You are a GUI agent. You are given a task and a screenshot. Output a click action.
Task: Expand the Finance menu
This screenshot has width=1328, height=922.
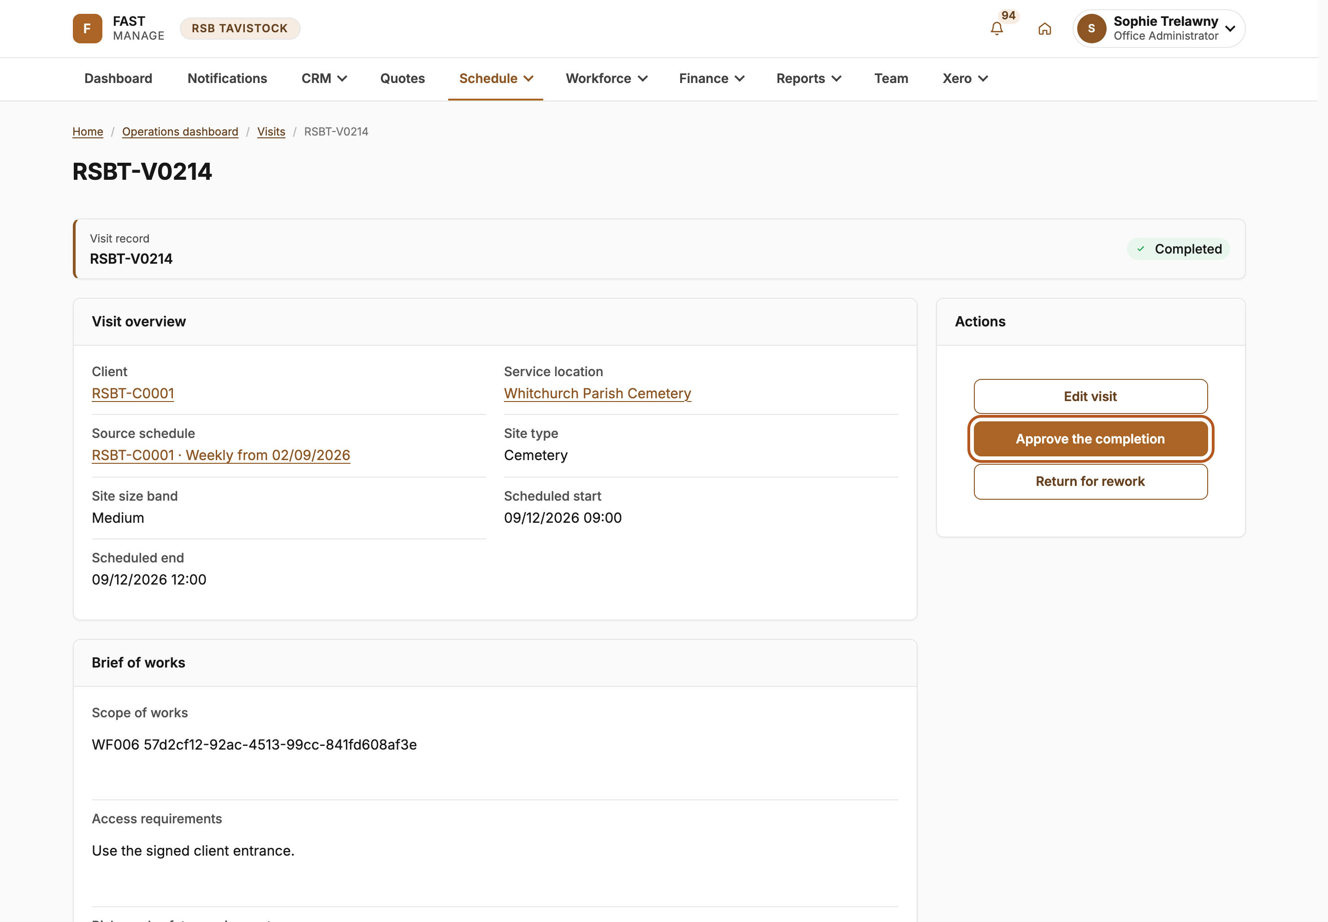[x=711, y=78]
